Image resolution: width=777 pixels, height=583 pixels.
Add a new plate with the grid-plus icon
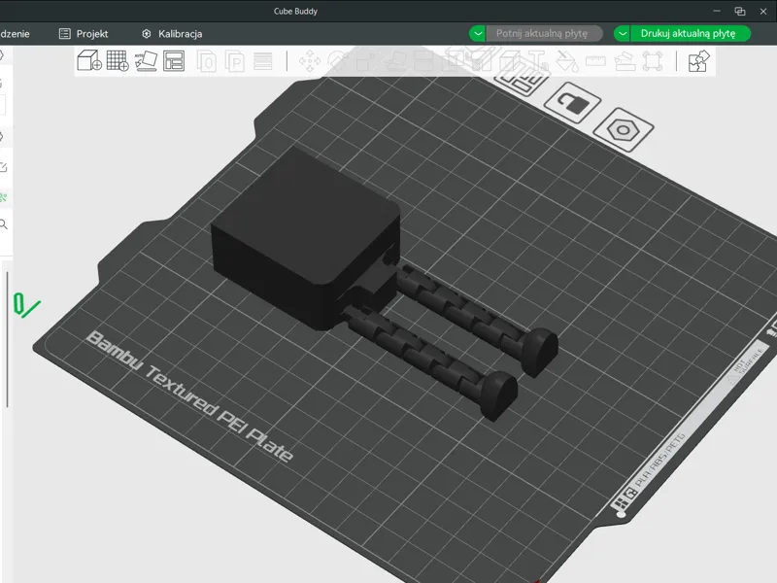[x=118, y=61]
